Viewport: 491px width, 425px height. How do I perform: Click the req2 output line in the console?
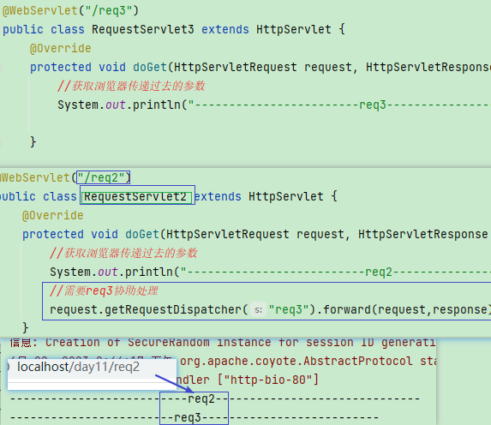[214, 398]
